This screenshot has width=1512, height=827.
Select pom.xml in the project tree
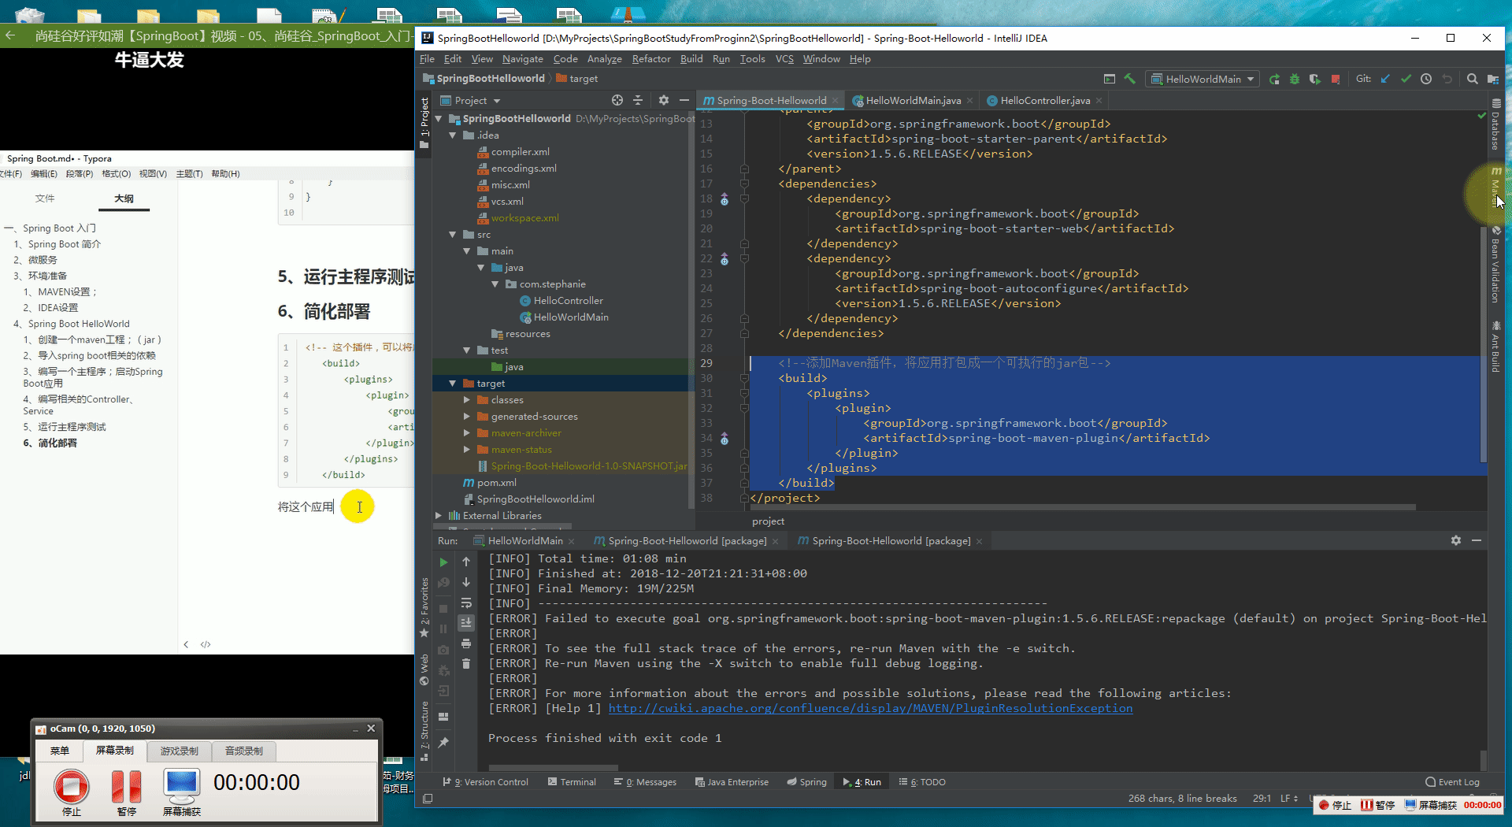496,483
